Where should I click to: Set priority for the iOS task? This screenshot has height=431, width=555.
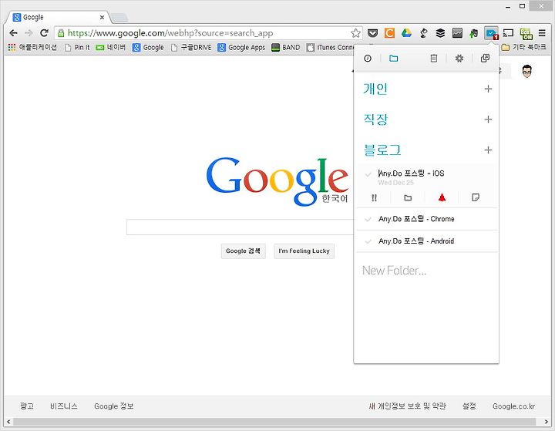pos(374,197)
